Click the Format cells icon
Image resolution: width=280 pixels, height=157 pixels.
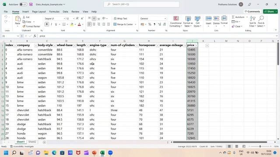pyautogui.click(x=224, y=18)
